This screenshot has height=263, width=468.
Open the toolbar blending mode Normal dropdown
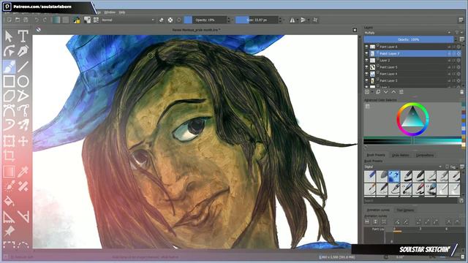click(128, 20)
